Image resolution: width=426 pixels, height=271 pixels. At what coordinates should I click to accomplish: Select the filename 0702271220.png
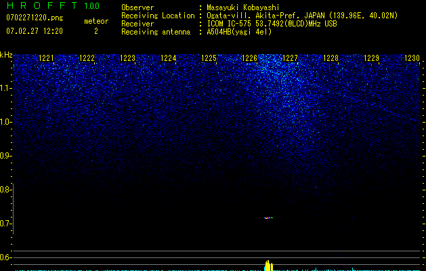[35, 18]
